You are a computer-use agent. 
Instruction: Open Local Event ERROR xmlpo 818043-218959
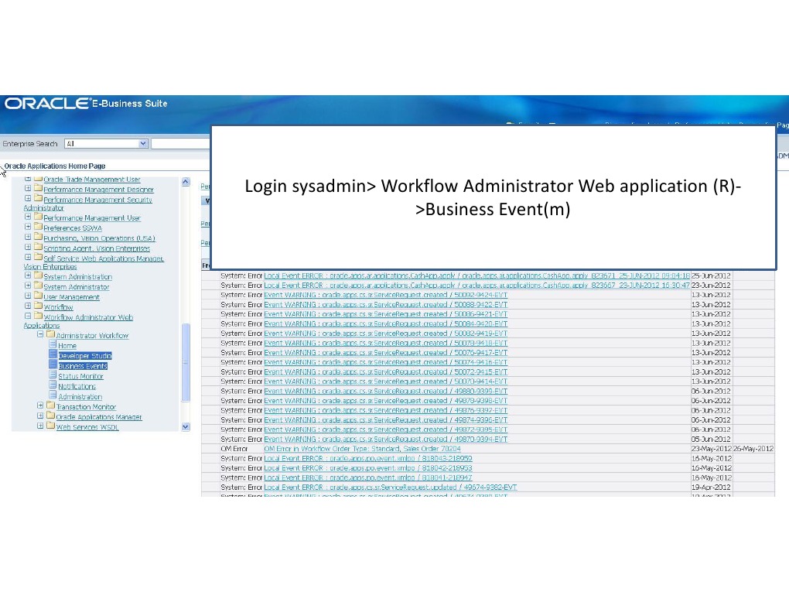point(368,459)
